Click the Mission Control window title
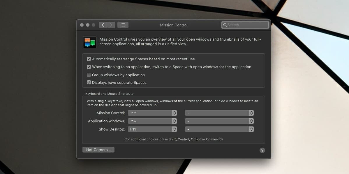The height and width of the screenshot is (174, 349). 174,25
